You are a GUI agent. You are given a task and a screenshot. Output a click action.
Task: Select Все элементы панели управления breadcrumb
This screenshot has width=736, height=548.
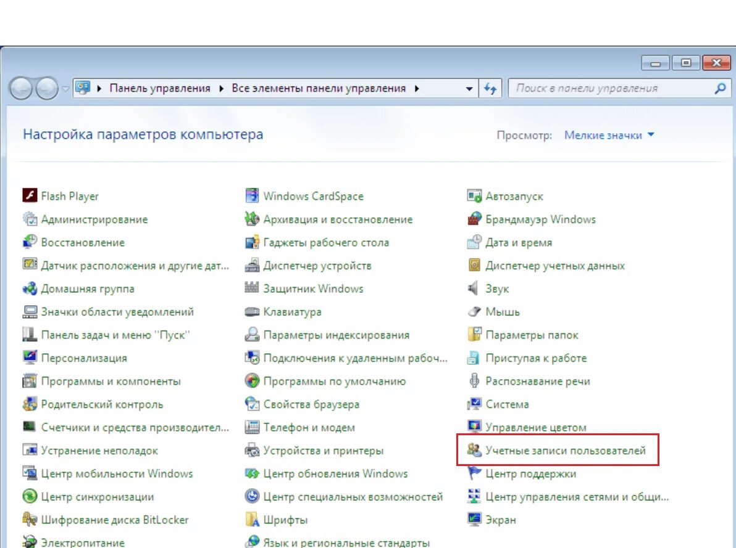pos(318,88)
